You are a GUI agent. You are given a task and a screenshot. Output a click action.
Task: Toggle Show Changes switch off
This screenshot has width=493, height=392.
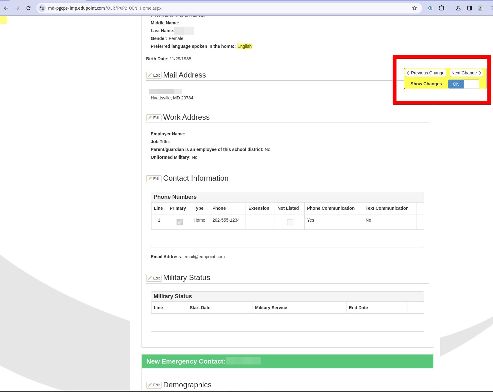pyautogui.click(x=463, y=84)
